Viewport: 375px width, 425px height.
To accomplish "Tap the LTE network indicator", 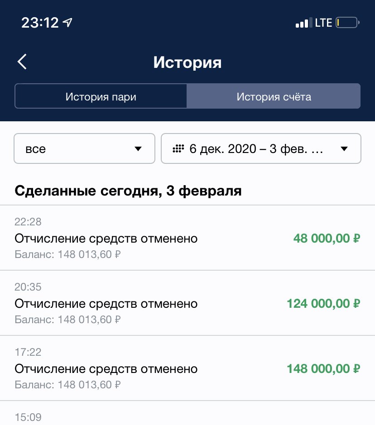I will pyautogui.click(x=324, y=23).
